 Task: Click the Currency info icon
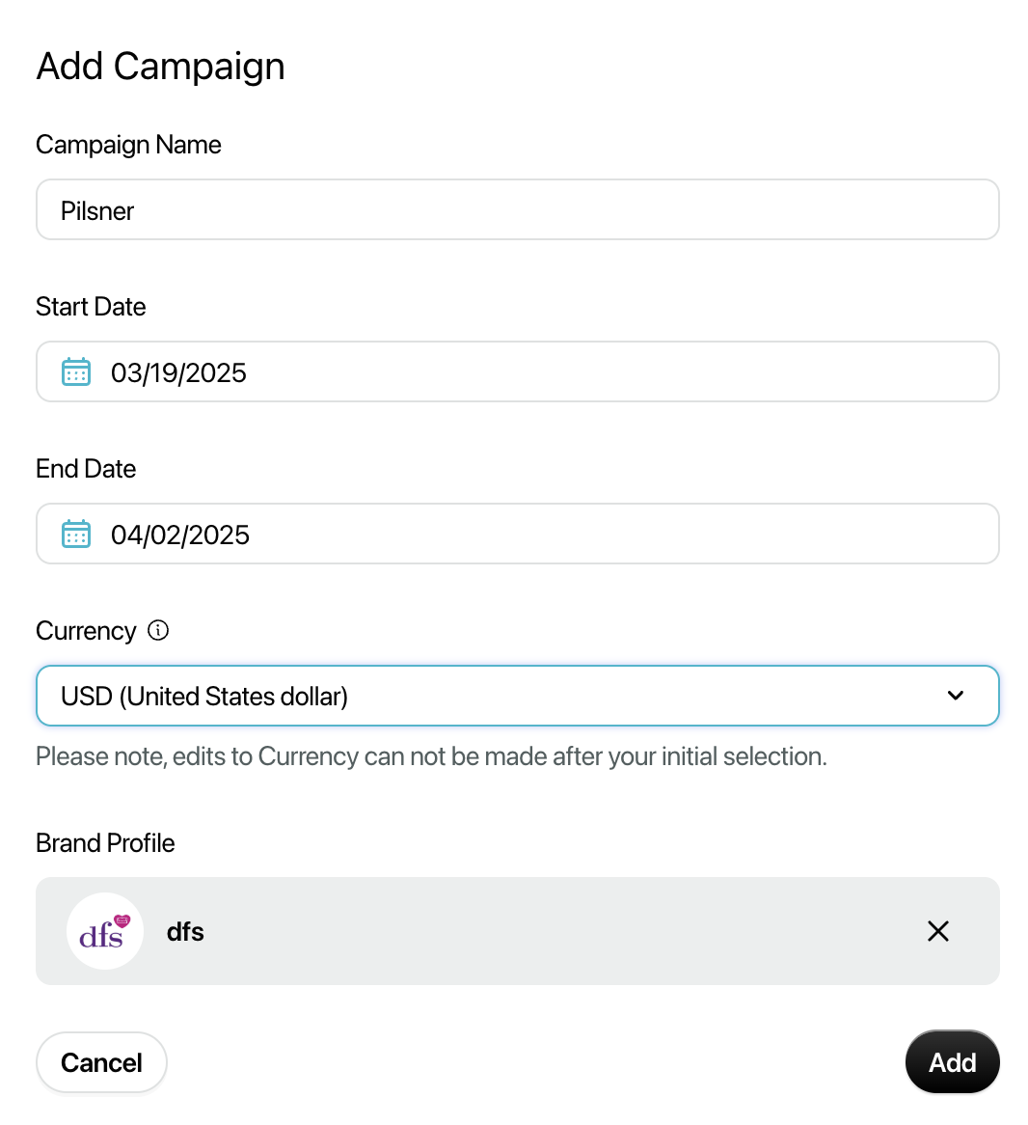(158, 631)
